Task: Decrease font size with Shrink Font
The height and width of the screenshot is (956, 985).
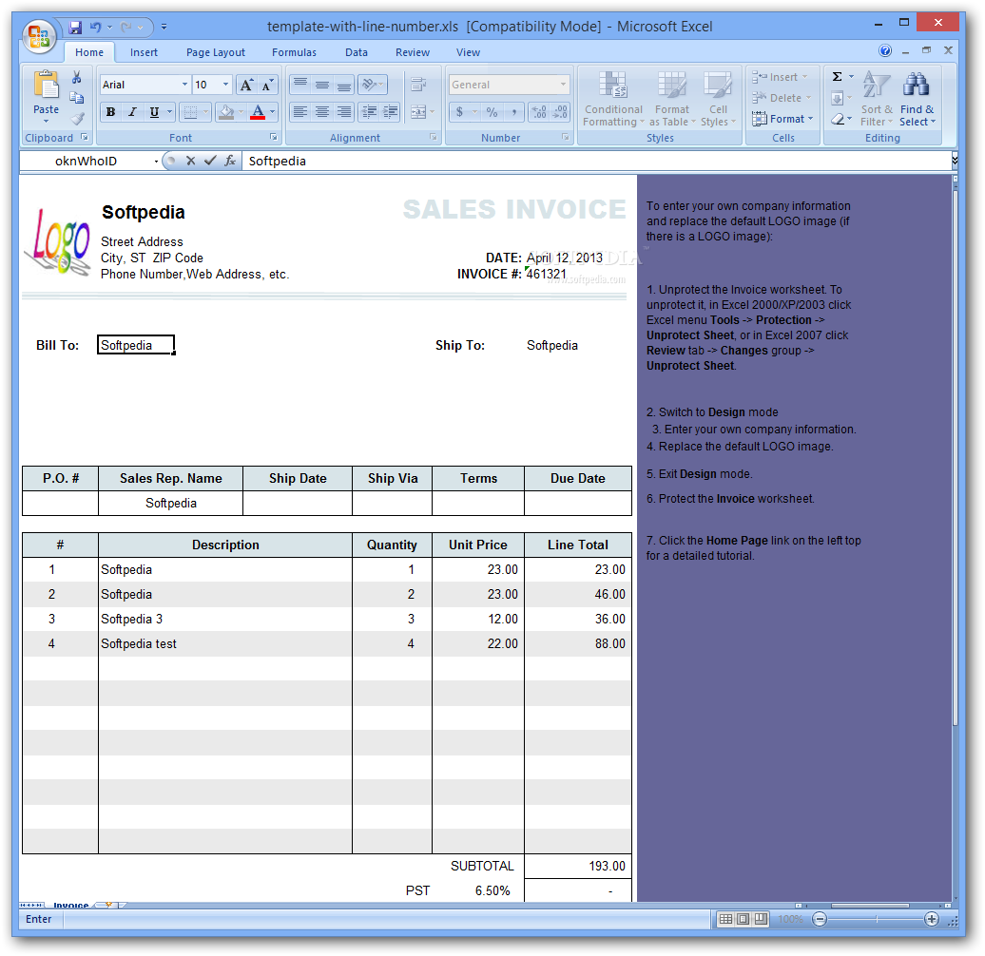Action: (267, 85)
